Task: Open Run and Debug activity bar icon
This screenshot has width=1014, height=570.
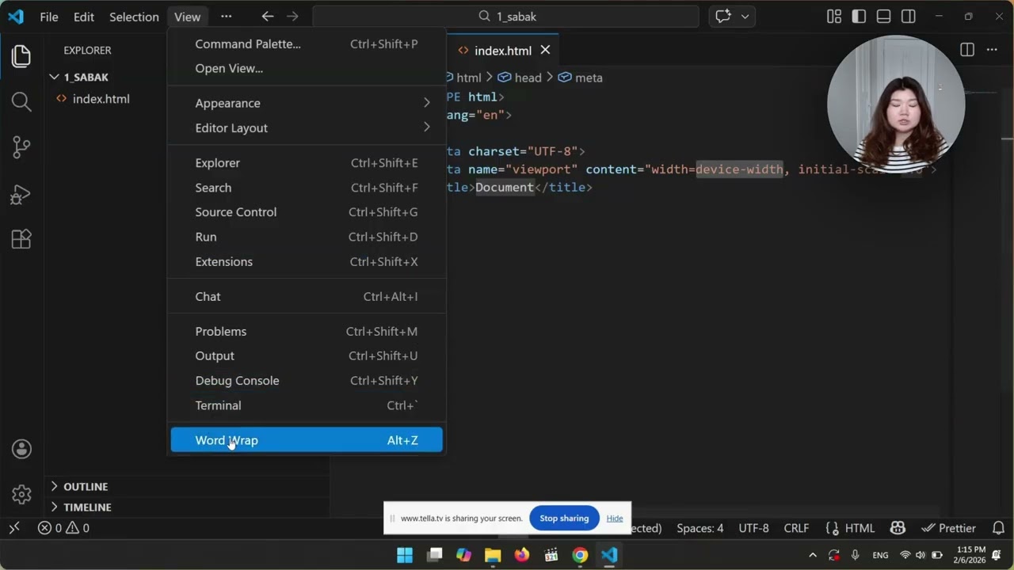Action: (21, 193)
